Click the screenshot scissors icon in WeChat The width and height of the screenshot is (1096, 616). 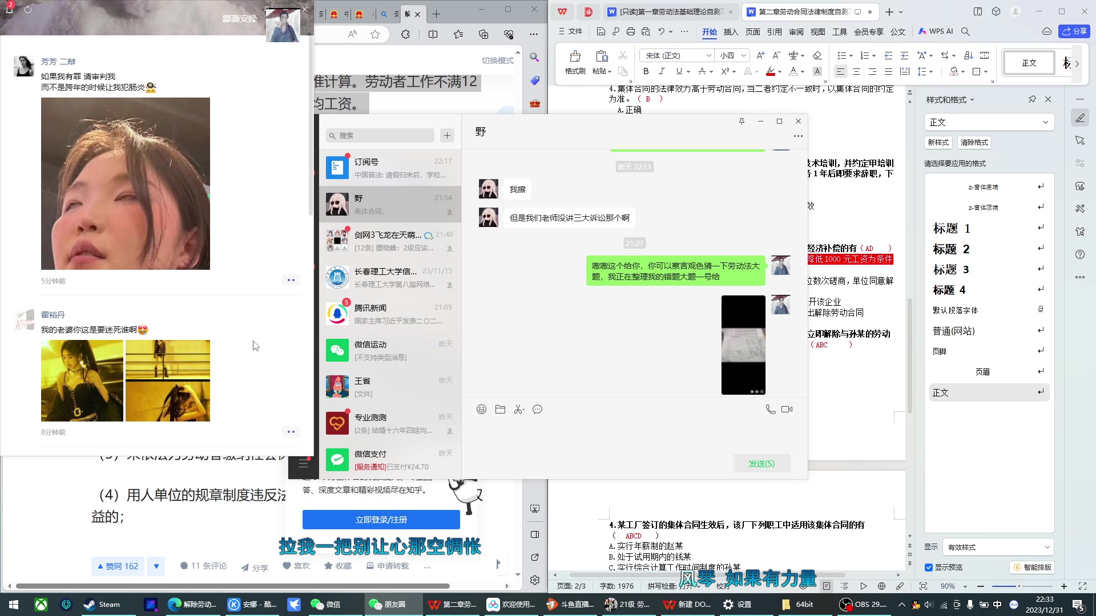(x=518, y=410)
